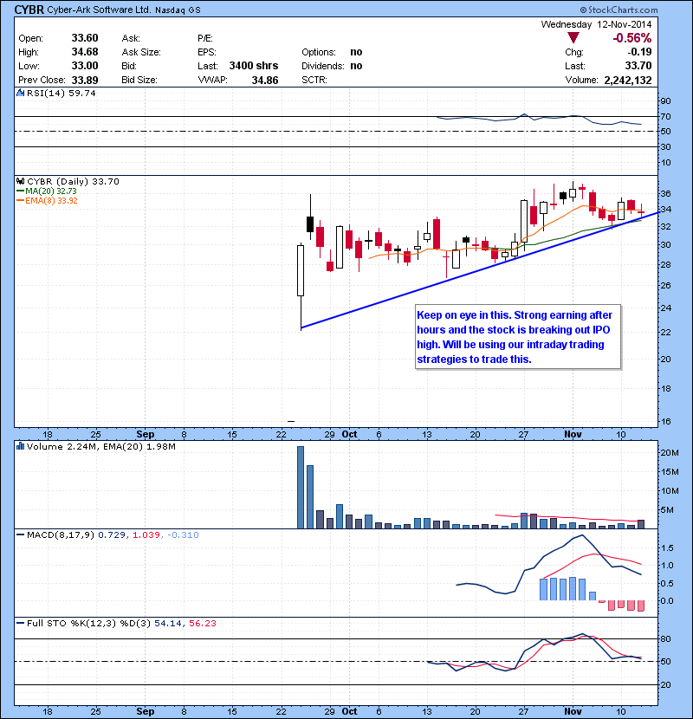Click the Ask Size: label

pos(141,52)
